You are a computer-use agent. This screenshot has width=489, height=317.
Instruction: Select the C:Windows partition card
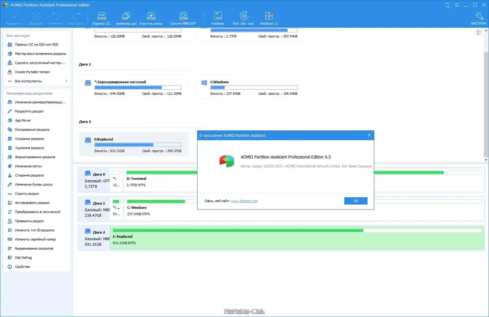[x=250, y=86]
